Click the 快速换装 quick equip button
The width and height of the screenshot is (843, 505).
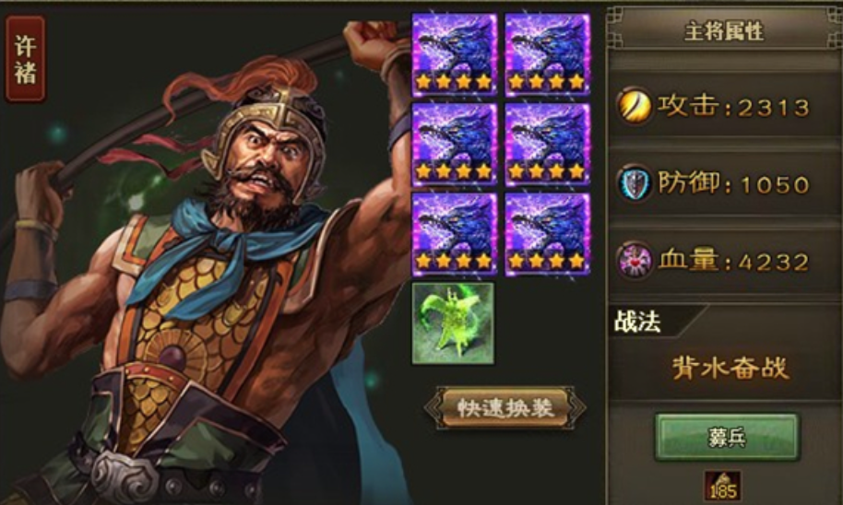[505, 407]
